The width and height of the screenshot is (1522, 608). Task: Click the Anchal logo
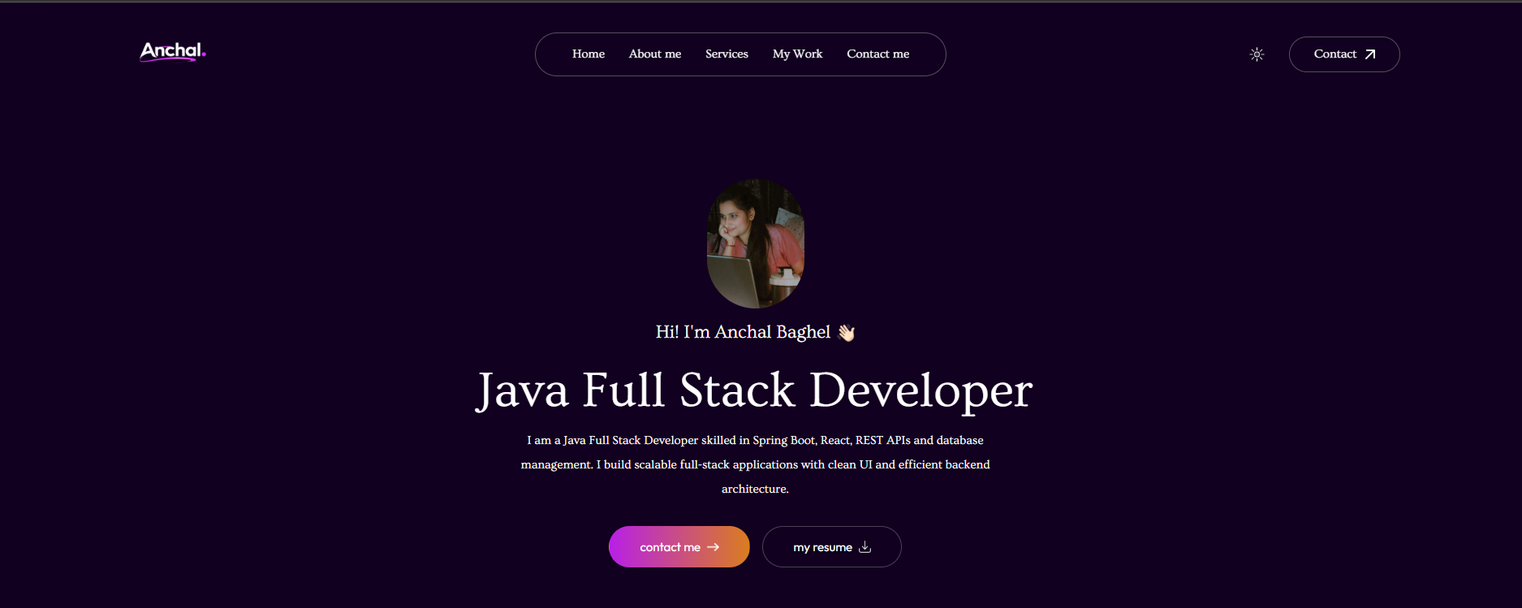[x=173, y=51]
